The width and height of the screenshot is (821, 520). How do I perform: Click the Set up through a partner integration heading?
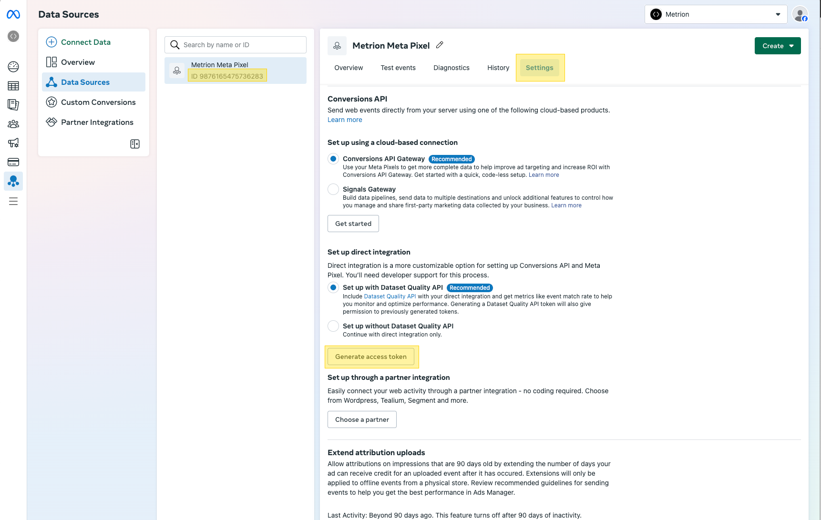pos(389,377)
